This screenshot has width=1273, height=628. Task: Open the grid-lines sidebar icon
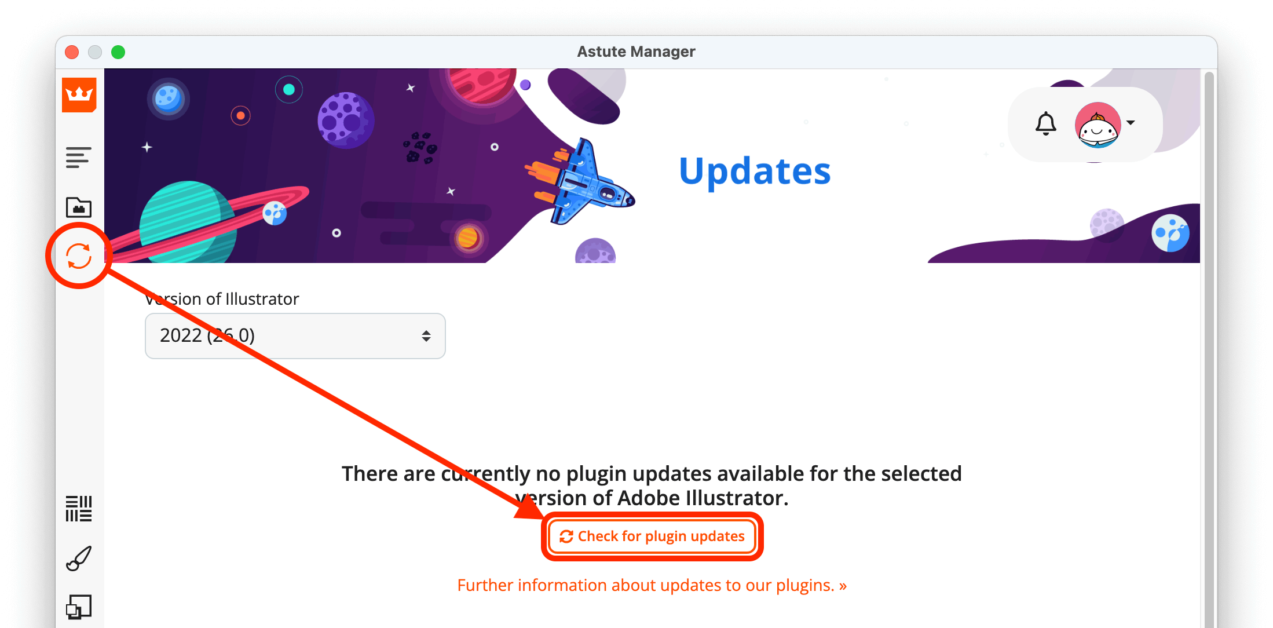(x=79, y=508)
